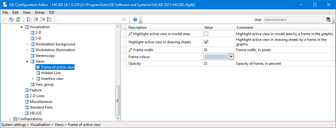Click the Frame width value field
The height and width of the screenshot is (128, 336).
218,50
